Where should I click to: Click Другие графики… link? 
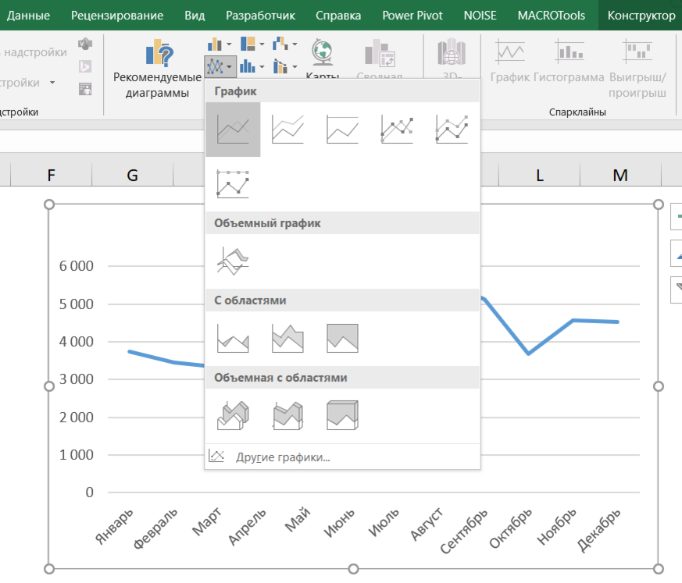pyautogui.click(x=283, y=457)
